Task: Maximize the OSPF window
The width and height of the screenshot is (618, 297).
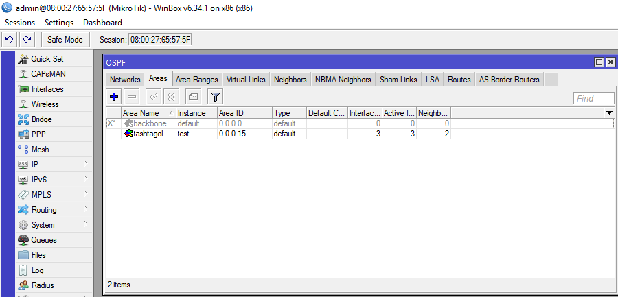Action: [x=599, y=62]
